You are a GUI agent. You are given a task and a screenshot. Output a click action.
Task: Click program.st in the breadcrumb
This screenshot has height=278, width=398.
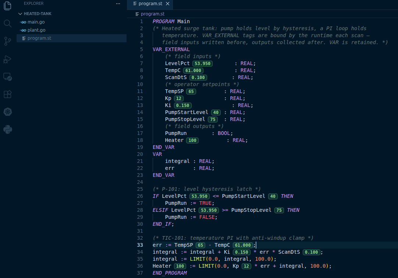point(153,14)
